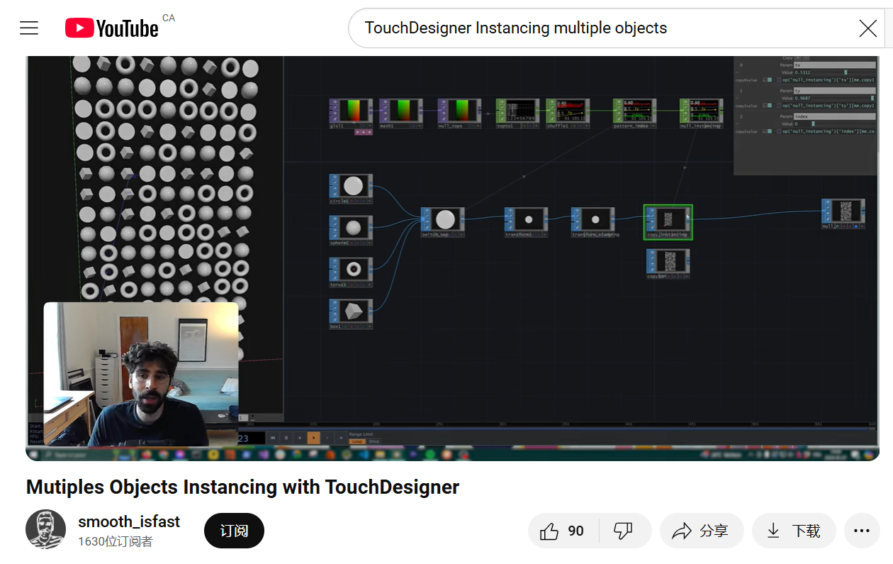Select the torus1 SOP node
893x564 pixels.
(351, 270)
